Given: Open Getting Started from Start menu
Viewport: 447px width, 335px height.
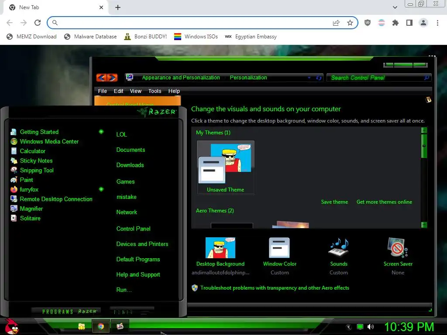Looking at the screenshot, I should click(x=39, y=132).
